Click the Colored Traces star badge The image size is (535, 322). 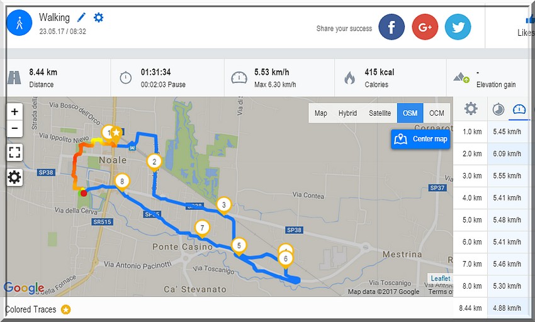[x=66, y=309]
